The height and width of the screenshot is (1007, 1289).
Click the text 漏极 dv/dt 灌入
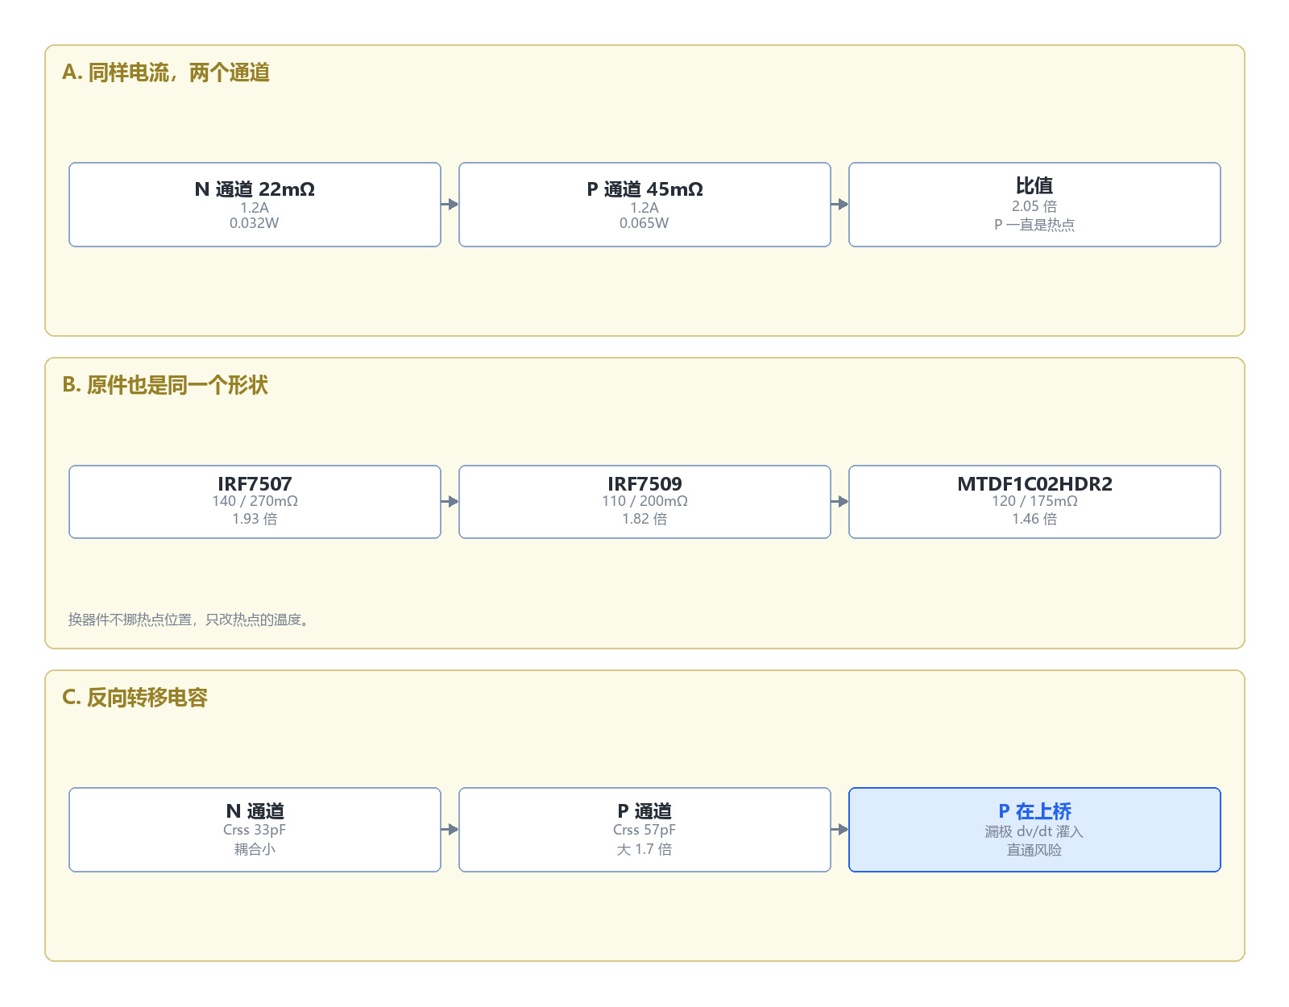tap(1034, 831)
